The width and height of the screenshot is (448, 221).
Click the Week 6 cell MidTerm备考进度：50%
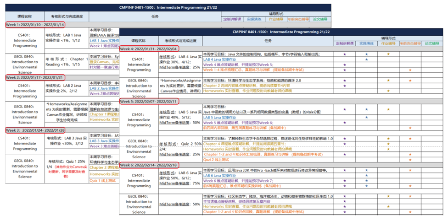click(180, 204)
